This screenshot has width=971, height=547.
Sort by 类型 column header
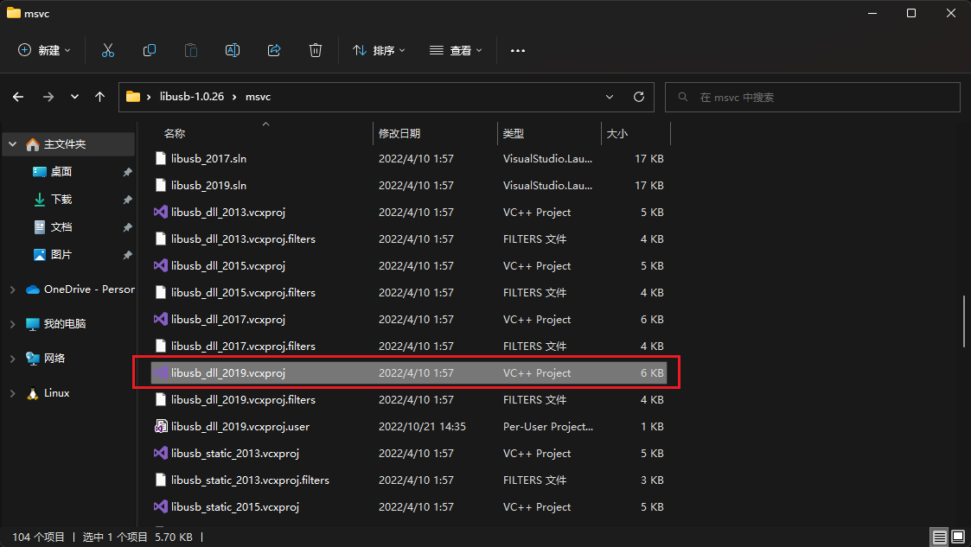click(x=514, y=133)
